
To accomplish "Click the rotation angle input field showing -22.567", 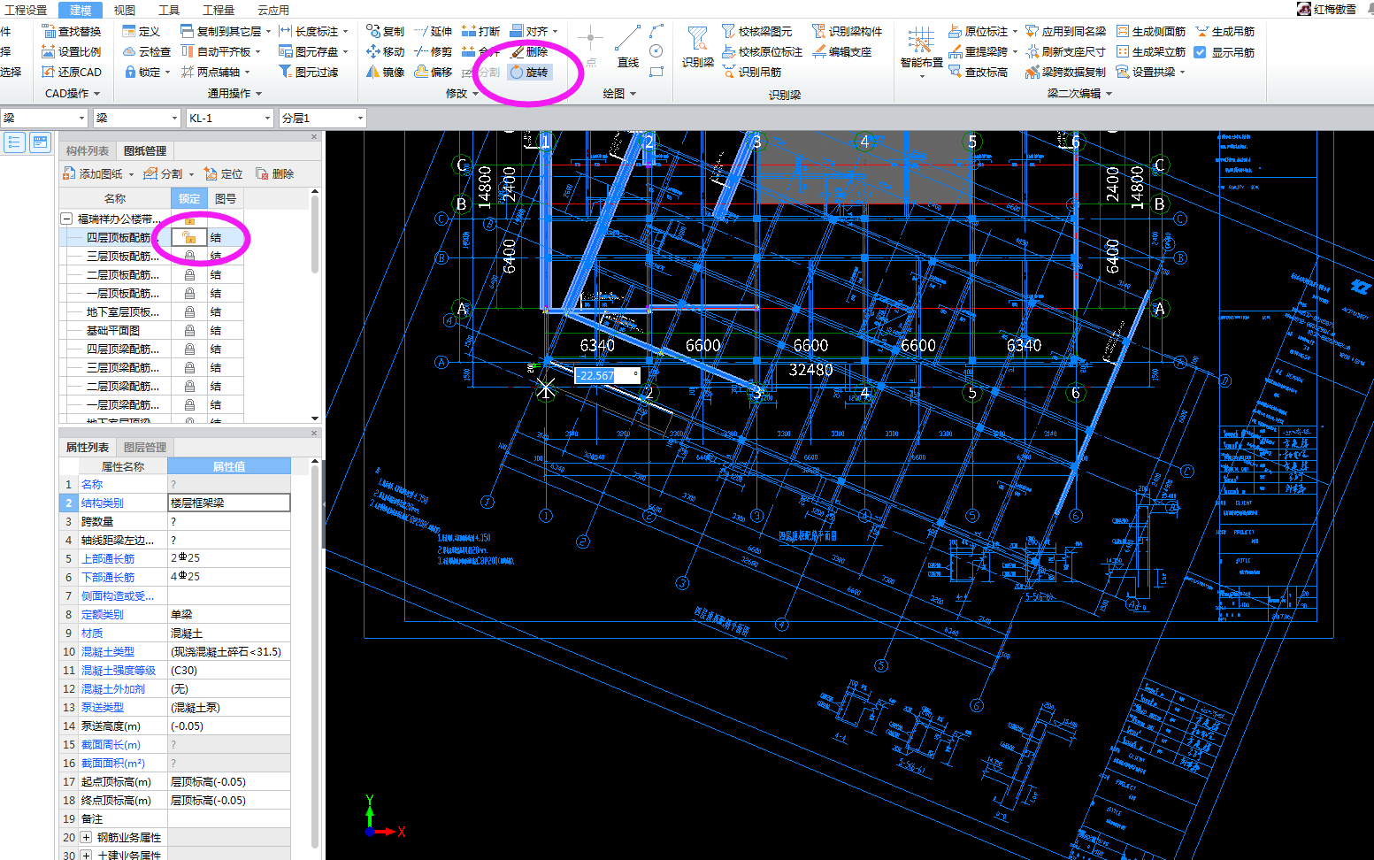I will [607, 375].
